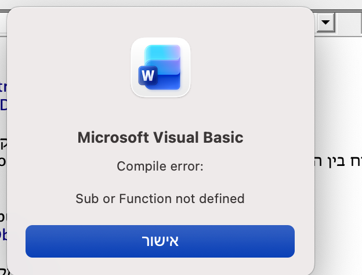Open the dropdown arrow behind the dialog
Image resolution: width=362 pixels, height=275 pixels.
pyautogui.click(x=325, y=22)
